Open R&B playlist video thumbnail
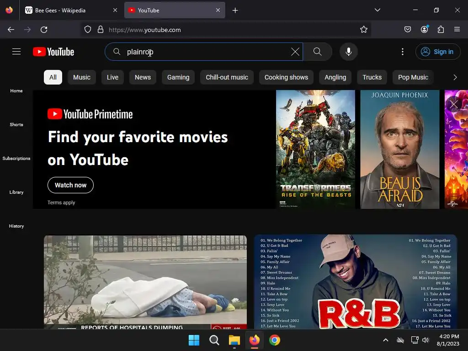Viewport: 468px width, 351px height. pyautogui.click(x=355, y=282)
